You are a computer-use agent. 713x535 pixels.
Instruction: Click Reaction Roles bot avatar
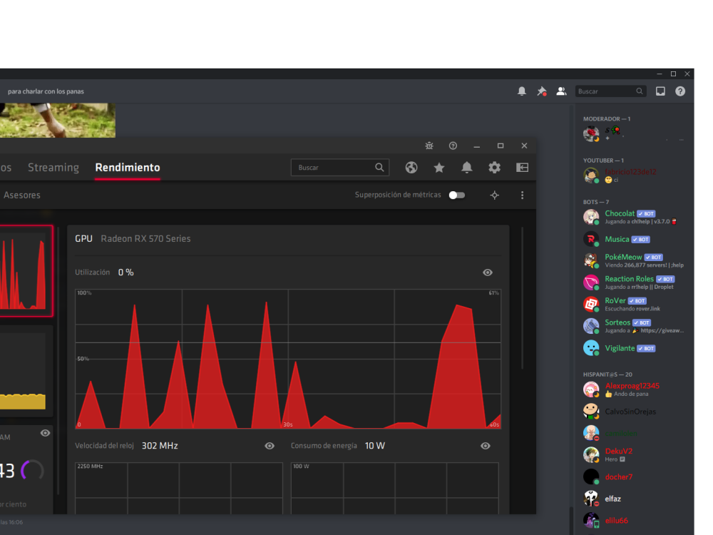591,282
